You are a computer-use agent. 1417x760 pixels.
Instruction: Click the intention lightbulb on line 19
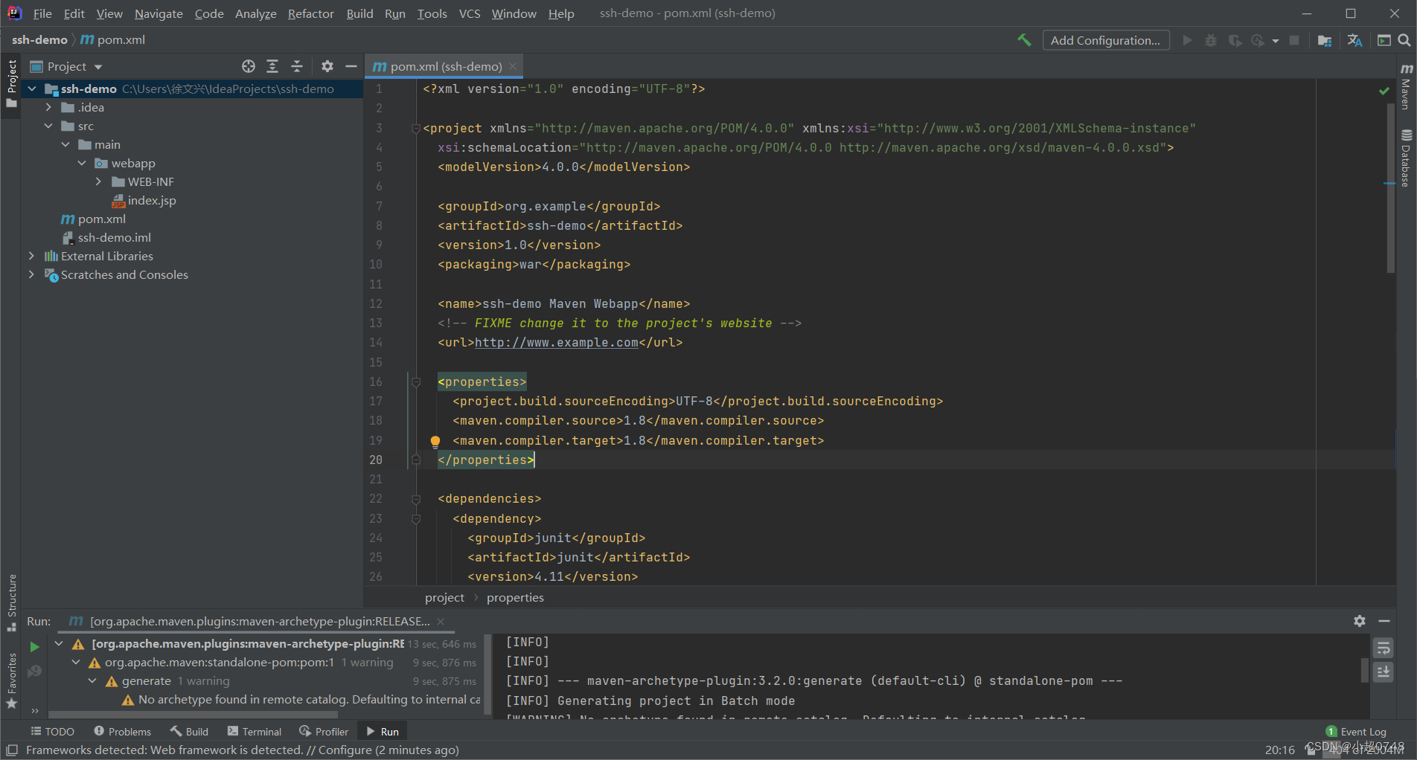pyautogui.click(x=435, y=442)
